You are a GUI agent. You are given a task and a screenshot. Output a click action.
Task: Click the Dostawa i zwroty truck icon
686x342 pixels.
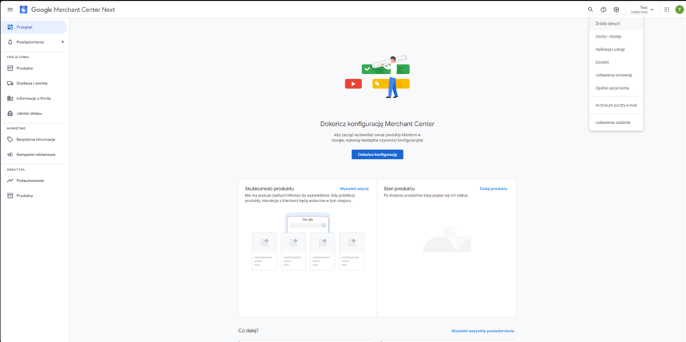tap(10, 83)
